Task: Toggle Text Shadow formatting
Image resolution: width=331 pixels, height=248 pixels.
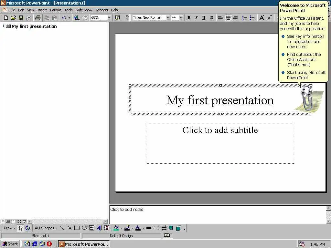Action: [x=211, y=18]
